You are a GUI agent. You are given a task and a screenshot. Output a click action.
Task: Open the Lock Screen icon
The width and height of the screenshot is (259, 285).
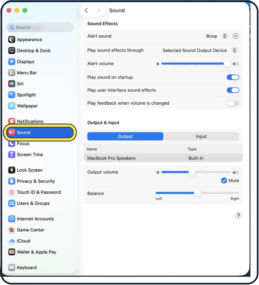coord(12,170)
